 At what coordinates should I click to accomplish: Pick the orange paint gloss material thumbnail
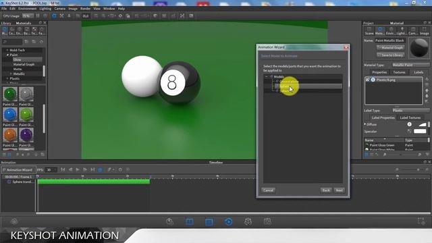click(x=10, y=135)
